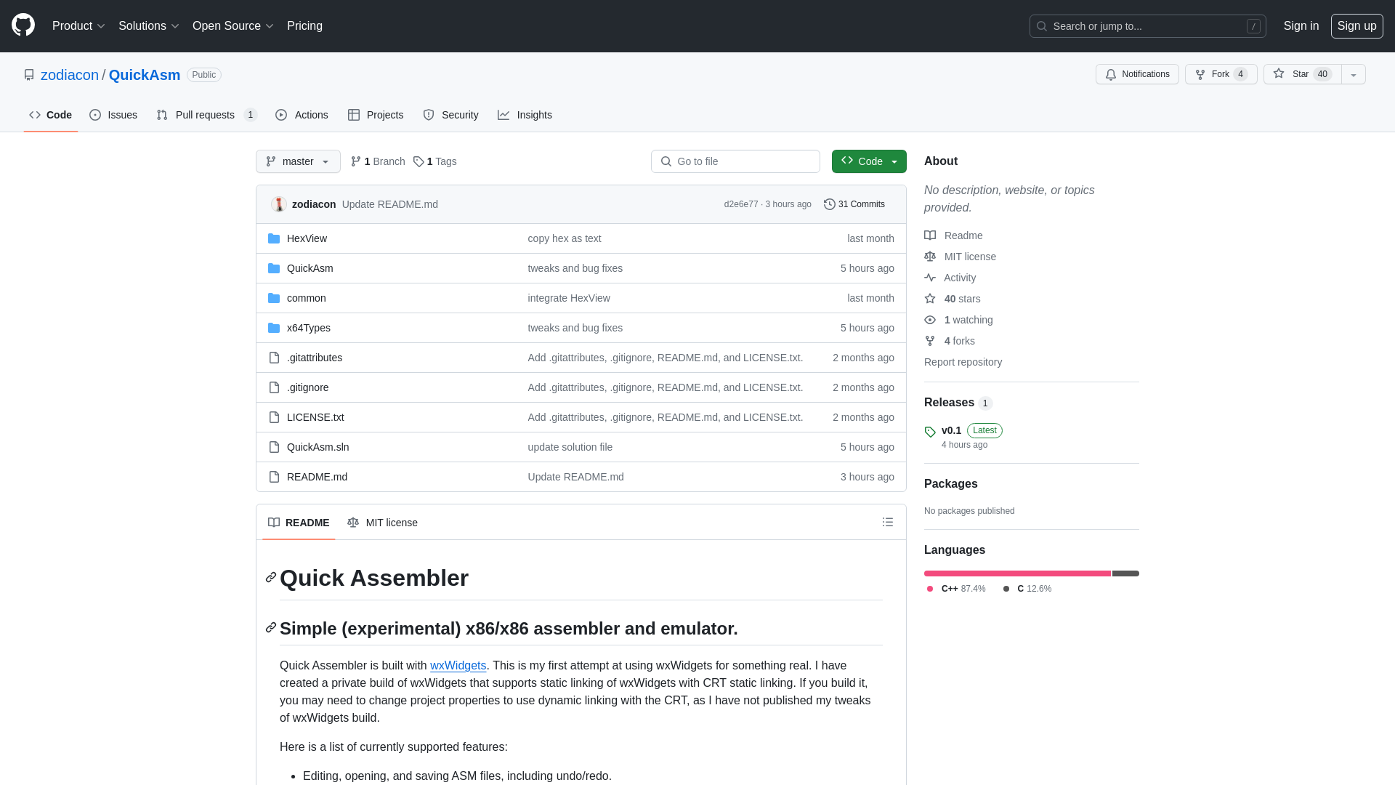The width and height of the screenshot is (1395, 785).
Task: Click the wxWidgets link in README
Action: pyautogui.click(x=458, y=665)
